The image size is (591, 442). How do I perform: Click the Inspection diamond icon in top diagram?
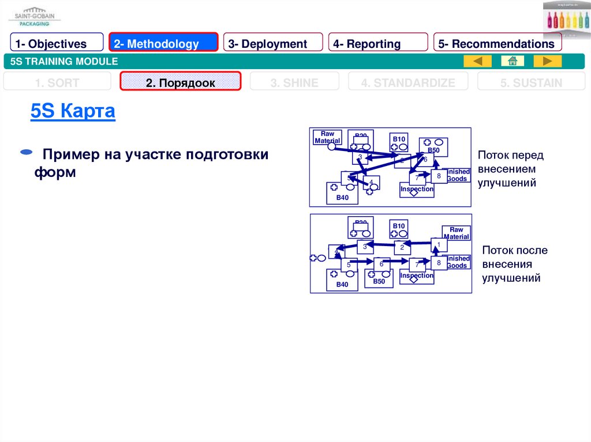pos(414,194)
